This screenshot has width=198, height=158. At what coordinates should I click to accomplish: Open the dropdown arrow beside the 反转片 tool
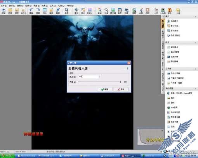94,11
